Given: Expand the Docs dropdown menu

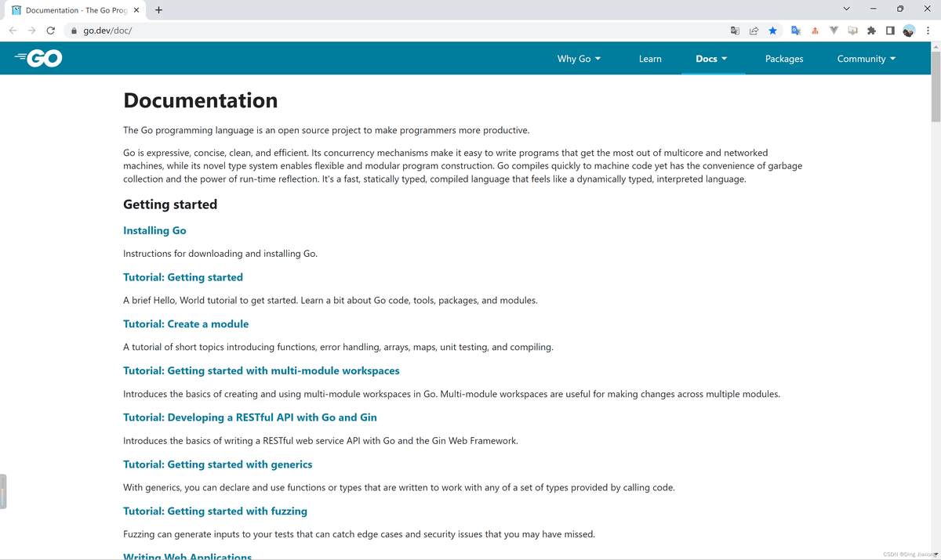Looking at the screenshot, I should [x=711, y=59].
